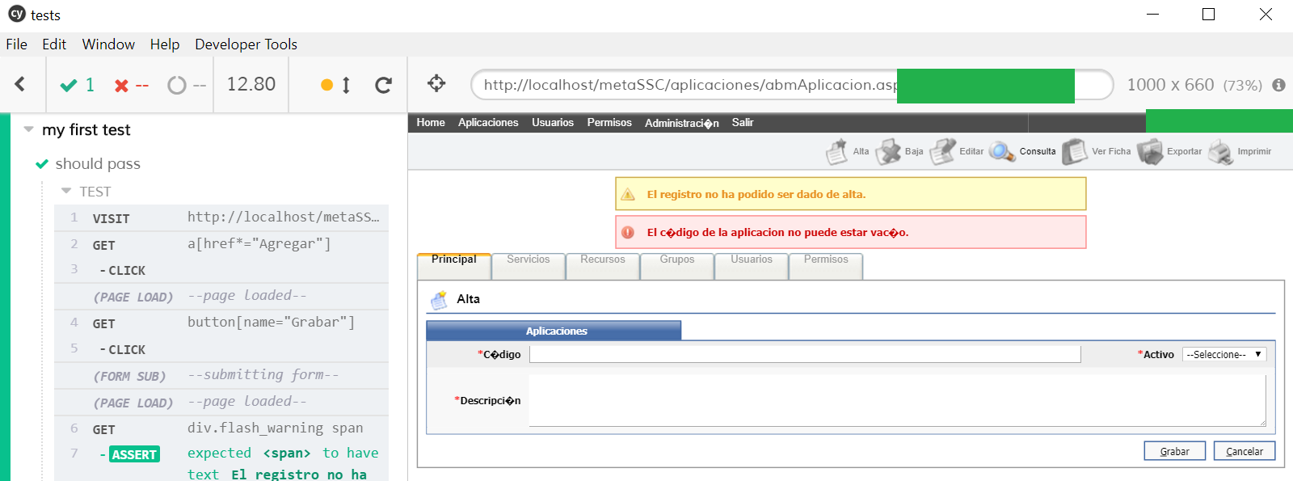1293x481 pixels.
Task: Select the GET button[name="Grabar"] command
Action: click(x=221, y=323)
